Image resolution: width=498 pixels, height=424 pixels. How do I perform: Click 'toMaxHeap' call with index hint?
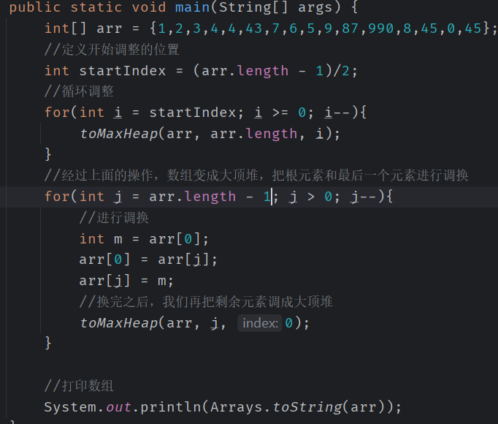119,323
